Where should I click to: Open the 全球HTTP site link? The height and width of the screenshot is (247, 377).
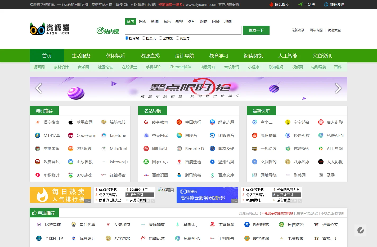coord(54,238)
